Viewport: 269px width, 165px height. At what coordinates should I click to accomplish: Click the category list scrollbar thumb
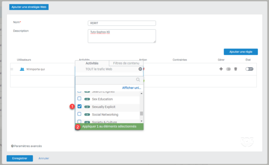[x=141, y=113]
